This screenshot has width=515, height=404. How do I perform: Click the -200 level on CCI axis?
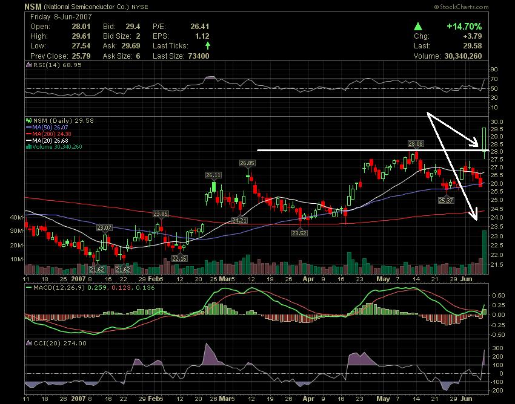click(x=497, y=391)
